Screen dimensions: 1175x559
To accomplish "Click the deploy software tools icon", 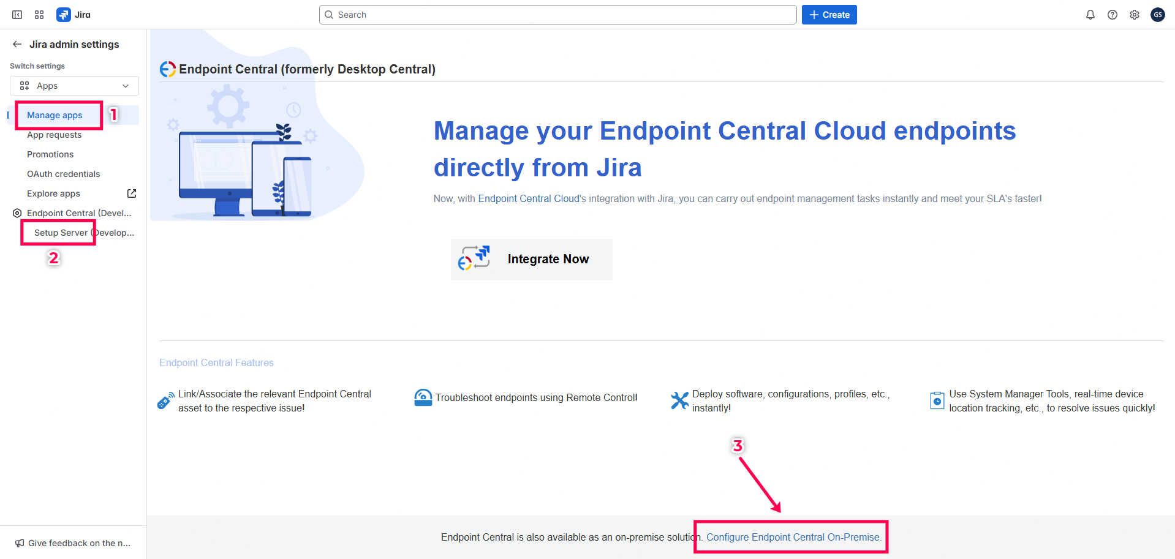I will pyautogui.click(x=679, y=400).
